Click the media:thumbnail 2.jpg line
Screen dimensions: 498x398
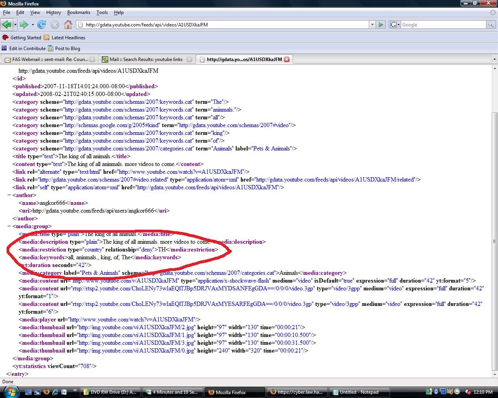click(x=162, y=327)
